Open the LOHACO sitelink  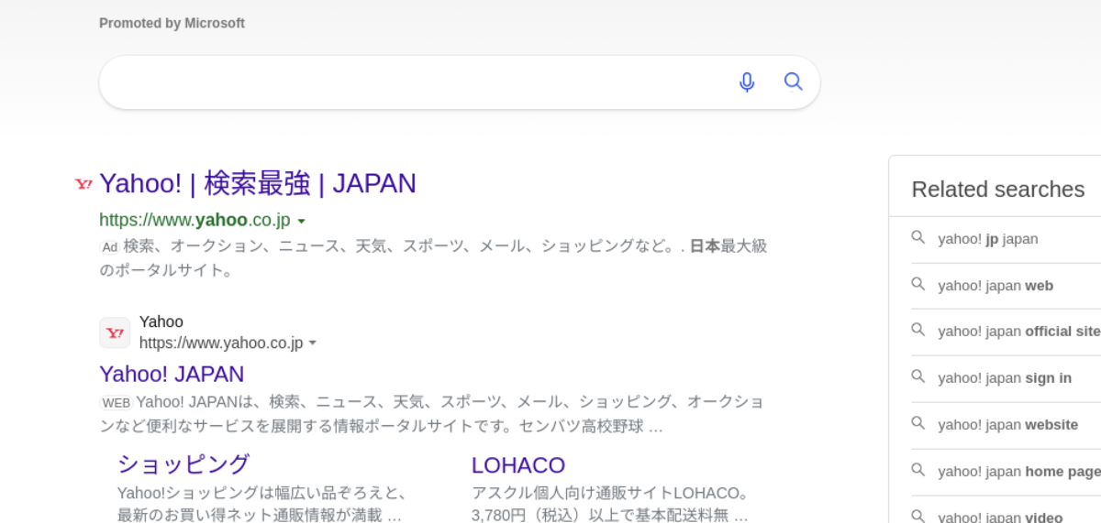click(x=518, y=465)
